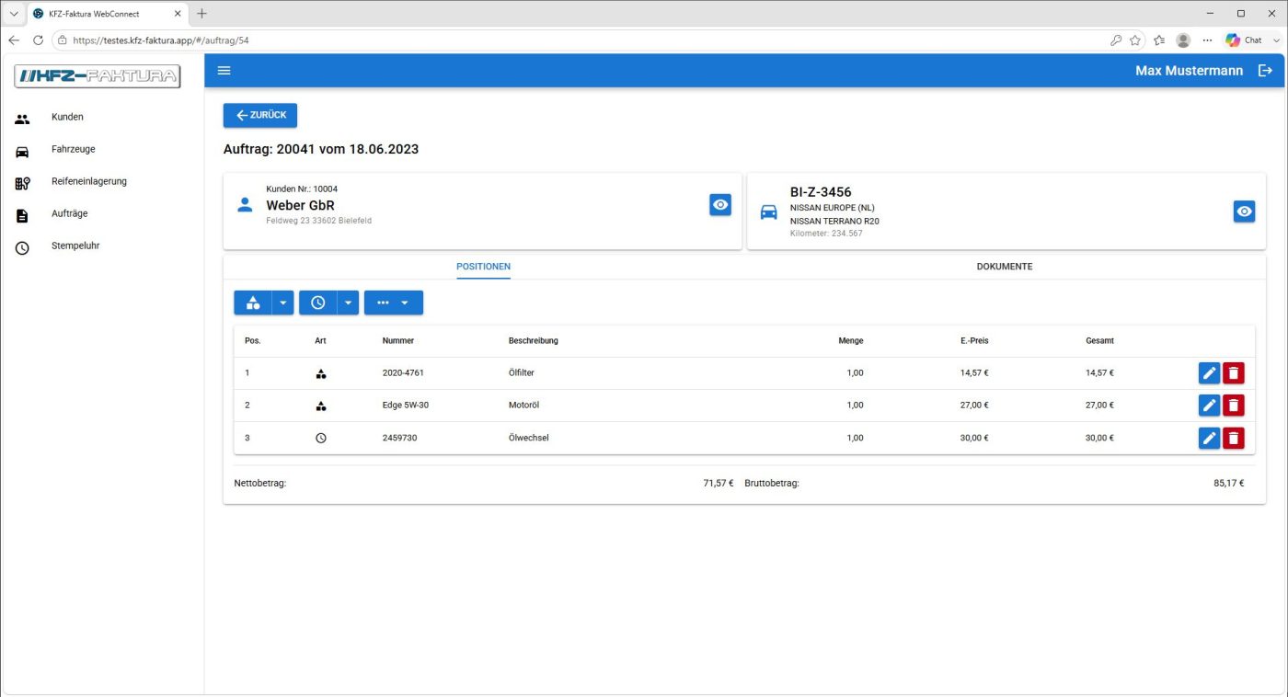The image size is (1288, 697).
Task: View vehicle BI-Z-3456 details via eye icon
Action: (x=1244, y=211)
